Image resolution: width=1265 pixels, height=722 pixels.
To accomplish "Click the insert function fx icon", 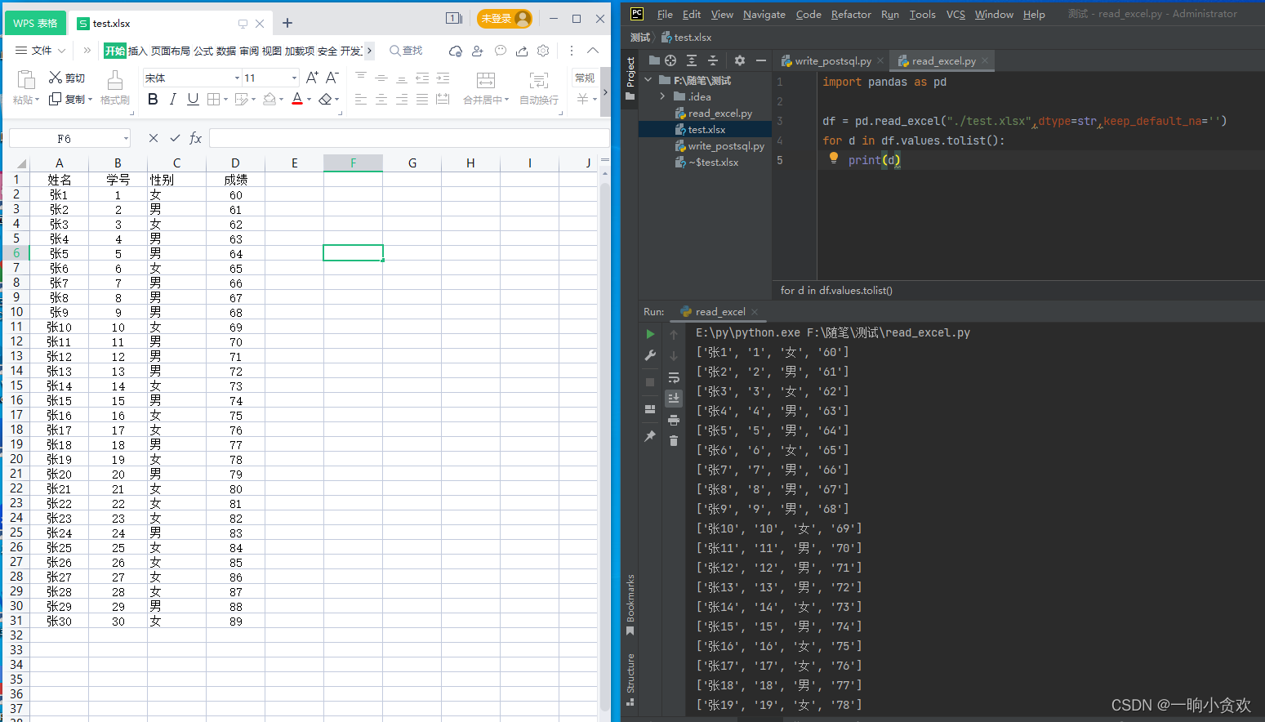I will pos(195,139).
